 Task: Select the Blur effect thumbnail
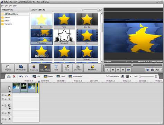[64, 53]
